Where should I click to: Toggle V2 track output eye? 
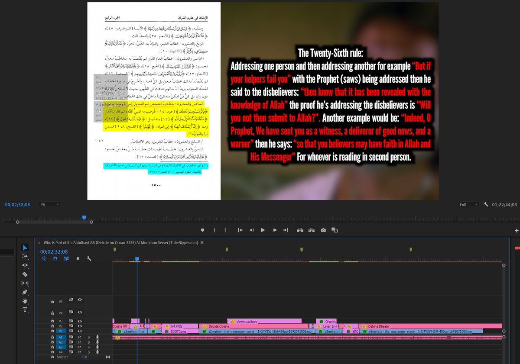80,326
